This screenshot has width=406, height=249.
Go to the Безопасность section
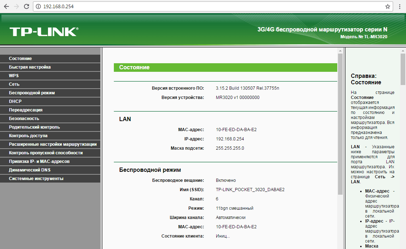point(24,119)
